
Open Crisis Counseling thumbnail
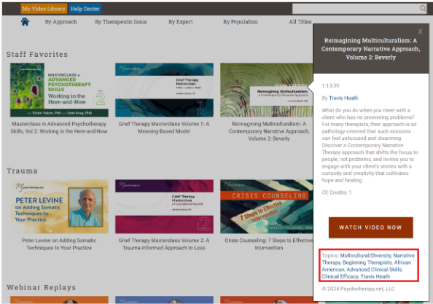(267, 206)
